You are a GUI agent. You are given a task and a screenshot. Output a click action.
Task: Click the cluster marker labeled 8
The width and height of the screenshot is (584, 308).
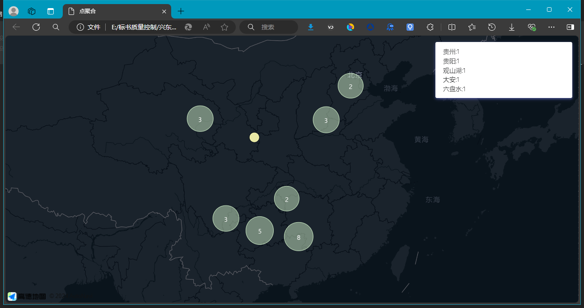pyautogui.click(x=299, y=237)
